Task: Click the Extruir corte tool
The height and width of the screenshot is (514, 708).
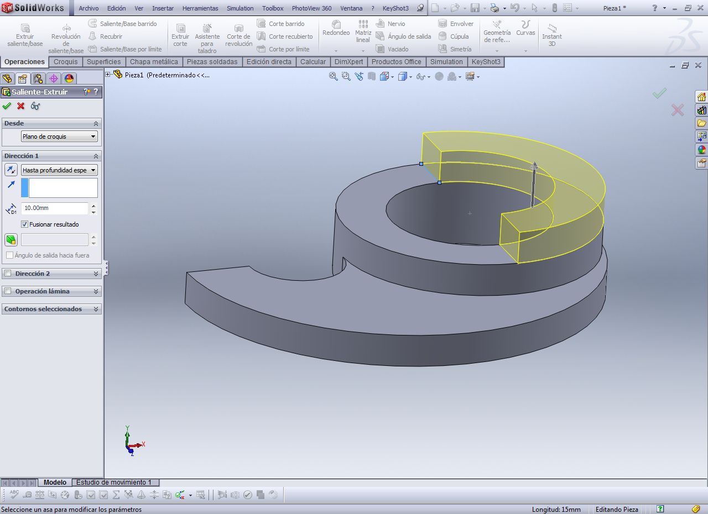Action: (180, 35)
